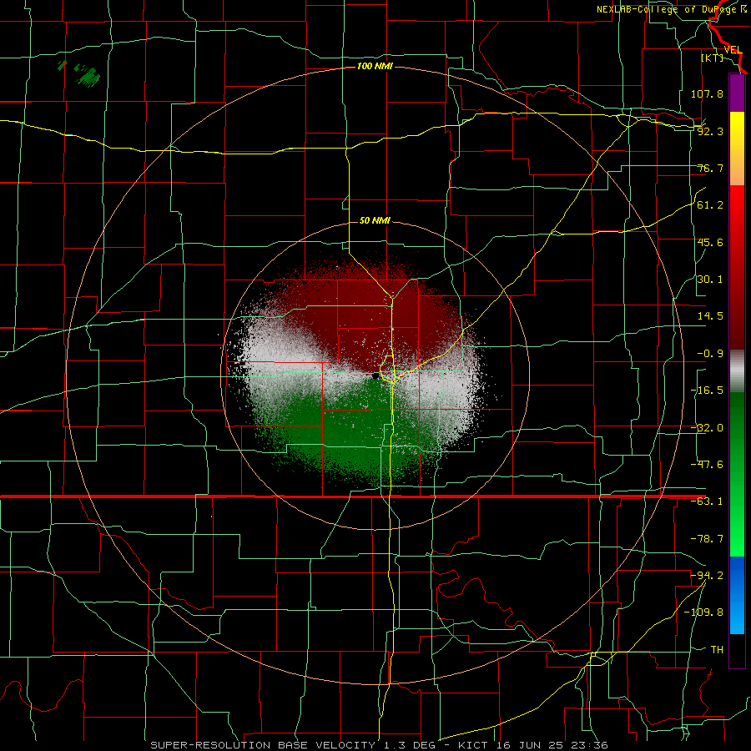Click the -78.7 scale value
This screenshot has height=751, width=751.
(707, 539)
